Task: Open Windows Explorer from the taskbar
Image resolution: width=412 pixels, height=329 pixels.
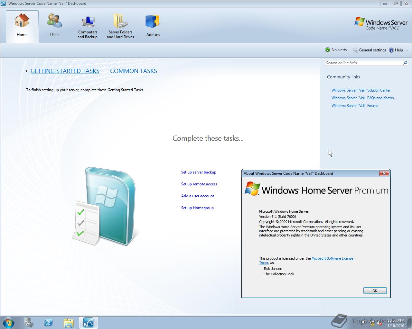Action: 69,322
